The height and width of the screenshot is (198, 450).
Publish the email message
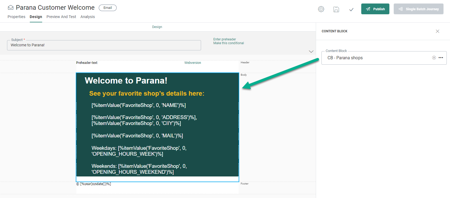click(375, 9)
